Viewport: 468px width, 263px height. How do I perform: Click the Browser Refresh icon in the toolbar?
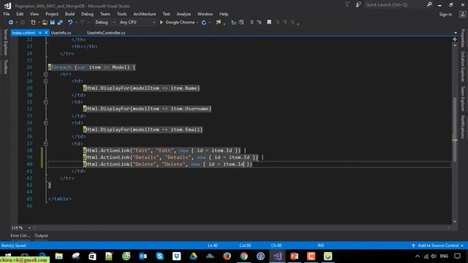tap(204, 23)
